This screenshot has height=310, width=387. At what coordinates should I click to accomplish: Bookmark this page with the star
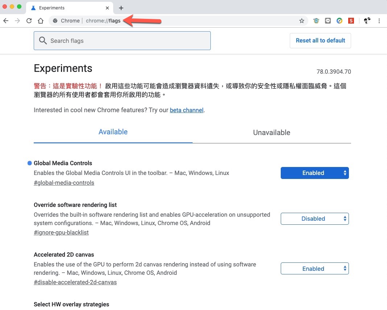[302, 21]
